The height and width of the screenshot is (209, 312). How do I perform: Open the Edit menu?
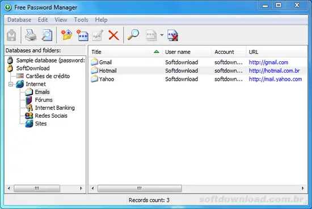coord(43,20)
